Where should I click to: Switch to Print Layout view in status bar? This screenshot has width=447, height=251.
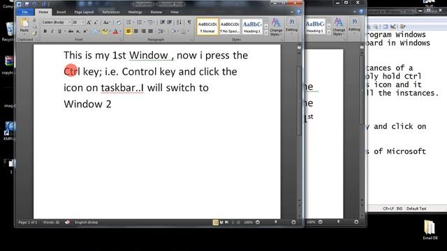click(216, 222)
